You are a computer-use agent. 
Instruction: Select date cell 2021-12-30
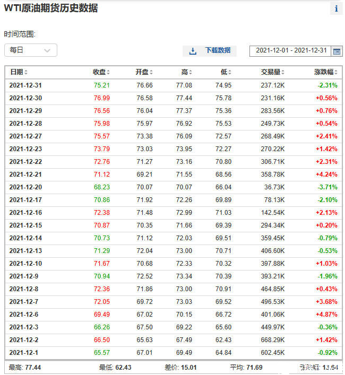[25, 98]
